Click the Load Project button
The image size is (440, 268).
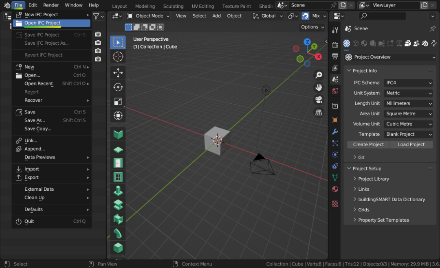[x=411, y=144]
